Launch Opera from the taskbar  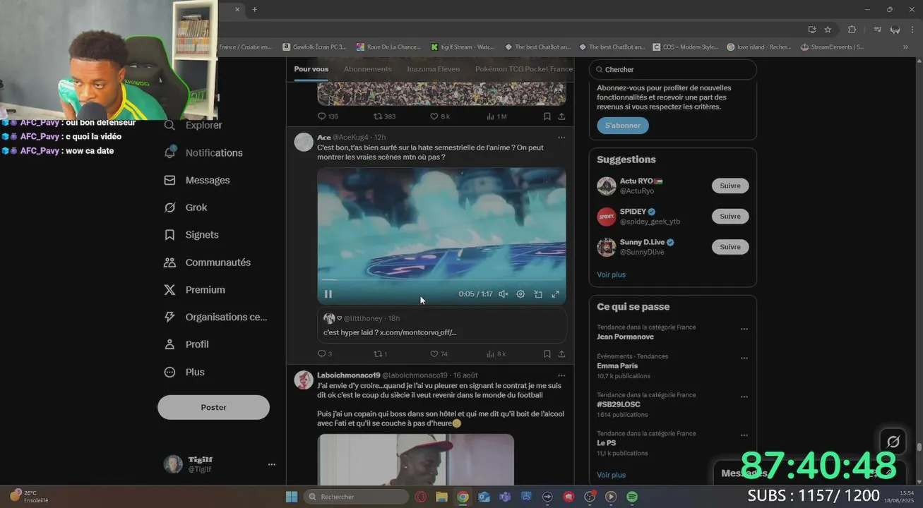coord(421,497)
